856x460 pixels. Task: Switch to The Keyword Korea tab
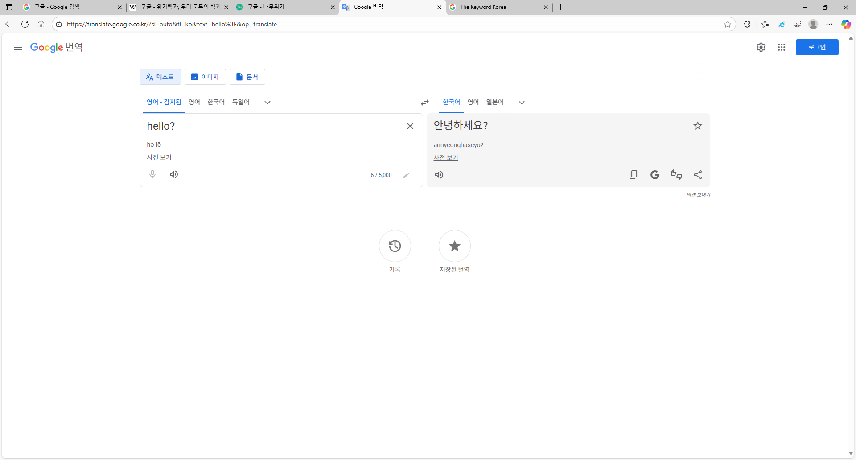[x=499, y=7]
